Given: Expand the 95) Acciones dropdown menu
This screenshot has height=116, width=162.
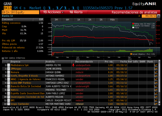Looking at the screenshot, I should 52,12.
